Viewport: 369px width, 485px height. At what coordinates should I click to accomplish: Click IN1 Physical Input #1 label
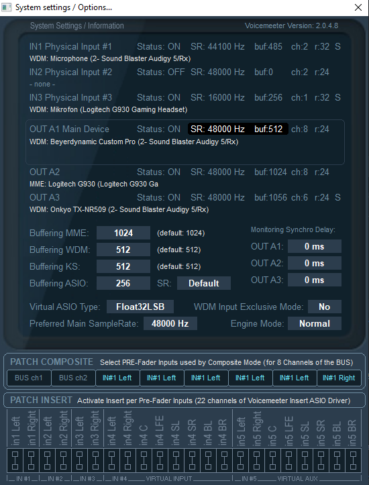coord(70,47)
